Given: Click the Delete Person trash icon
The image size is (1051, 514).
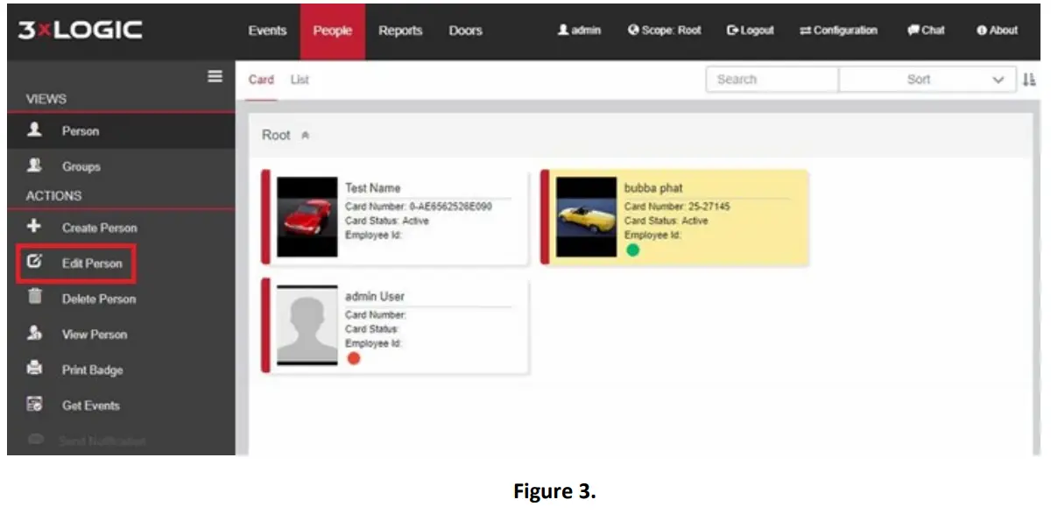Looking at the screenshot, I should pyautogui.click(x=35, y=299).
